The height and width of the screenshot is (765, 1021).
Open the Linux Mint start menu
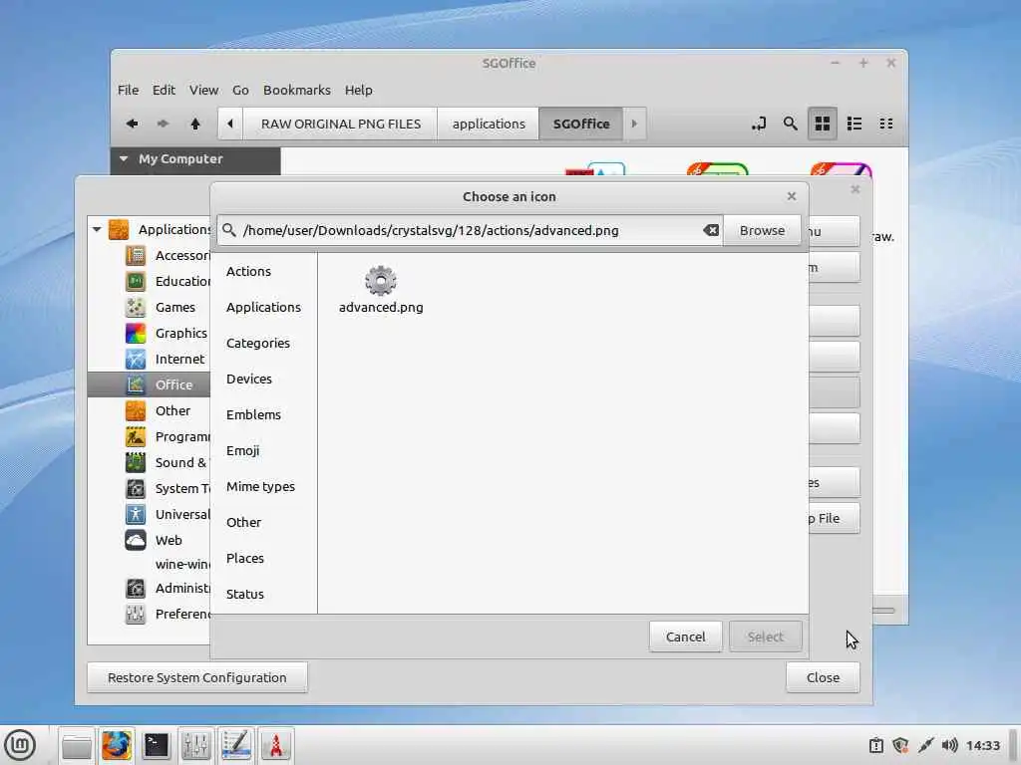20,745
